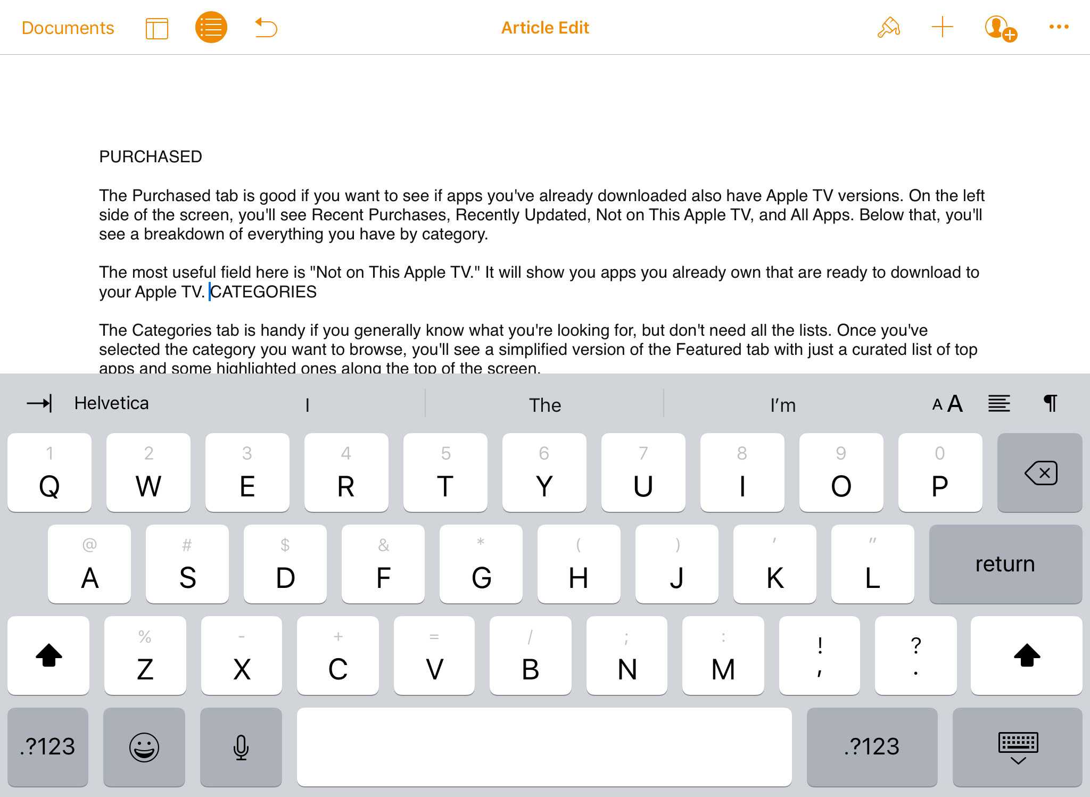Tap the undo arrow icon
The width and height of the screenshot is (1090, 797).
pos(266,28)
